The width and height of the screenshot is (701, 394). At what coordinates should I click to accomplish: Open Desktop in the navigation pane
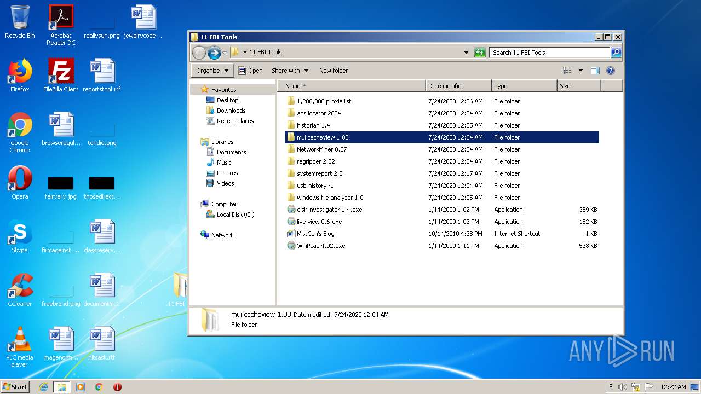click(227, 100)
